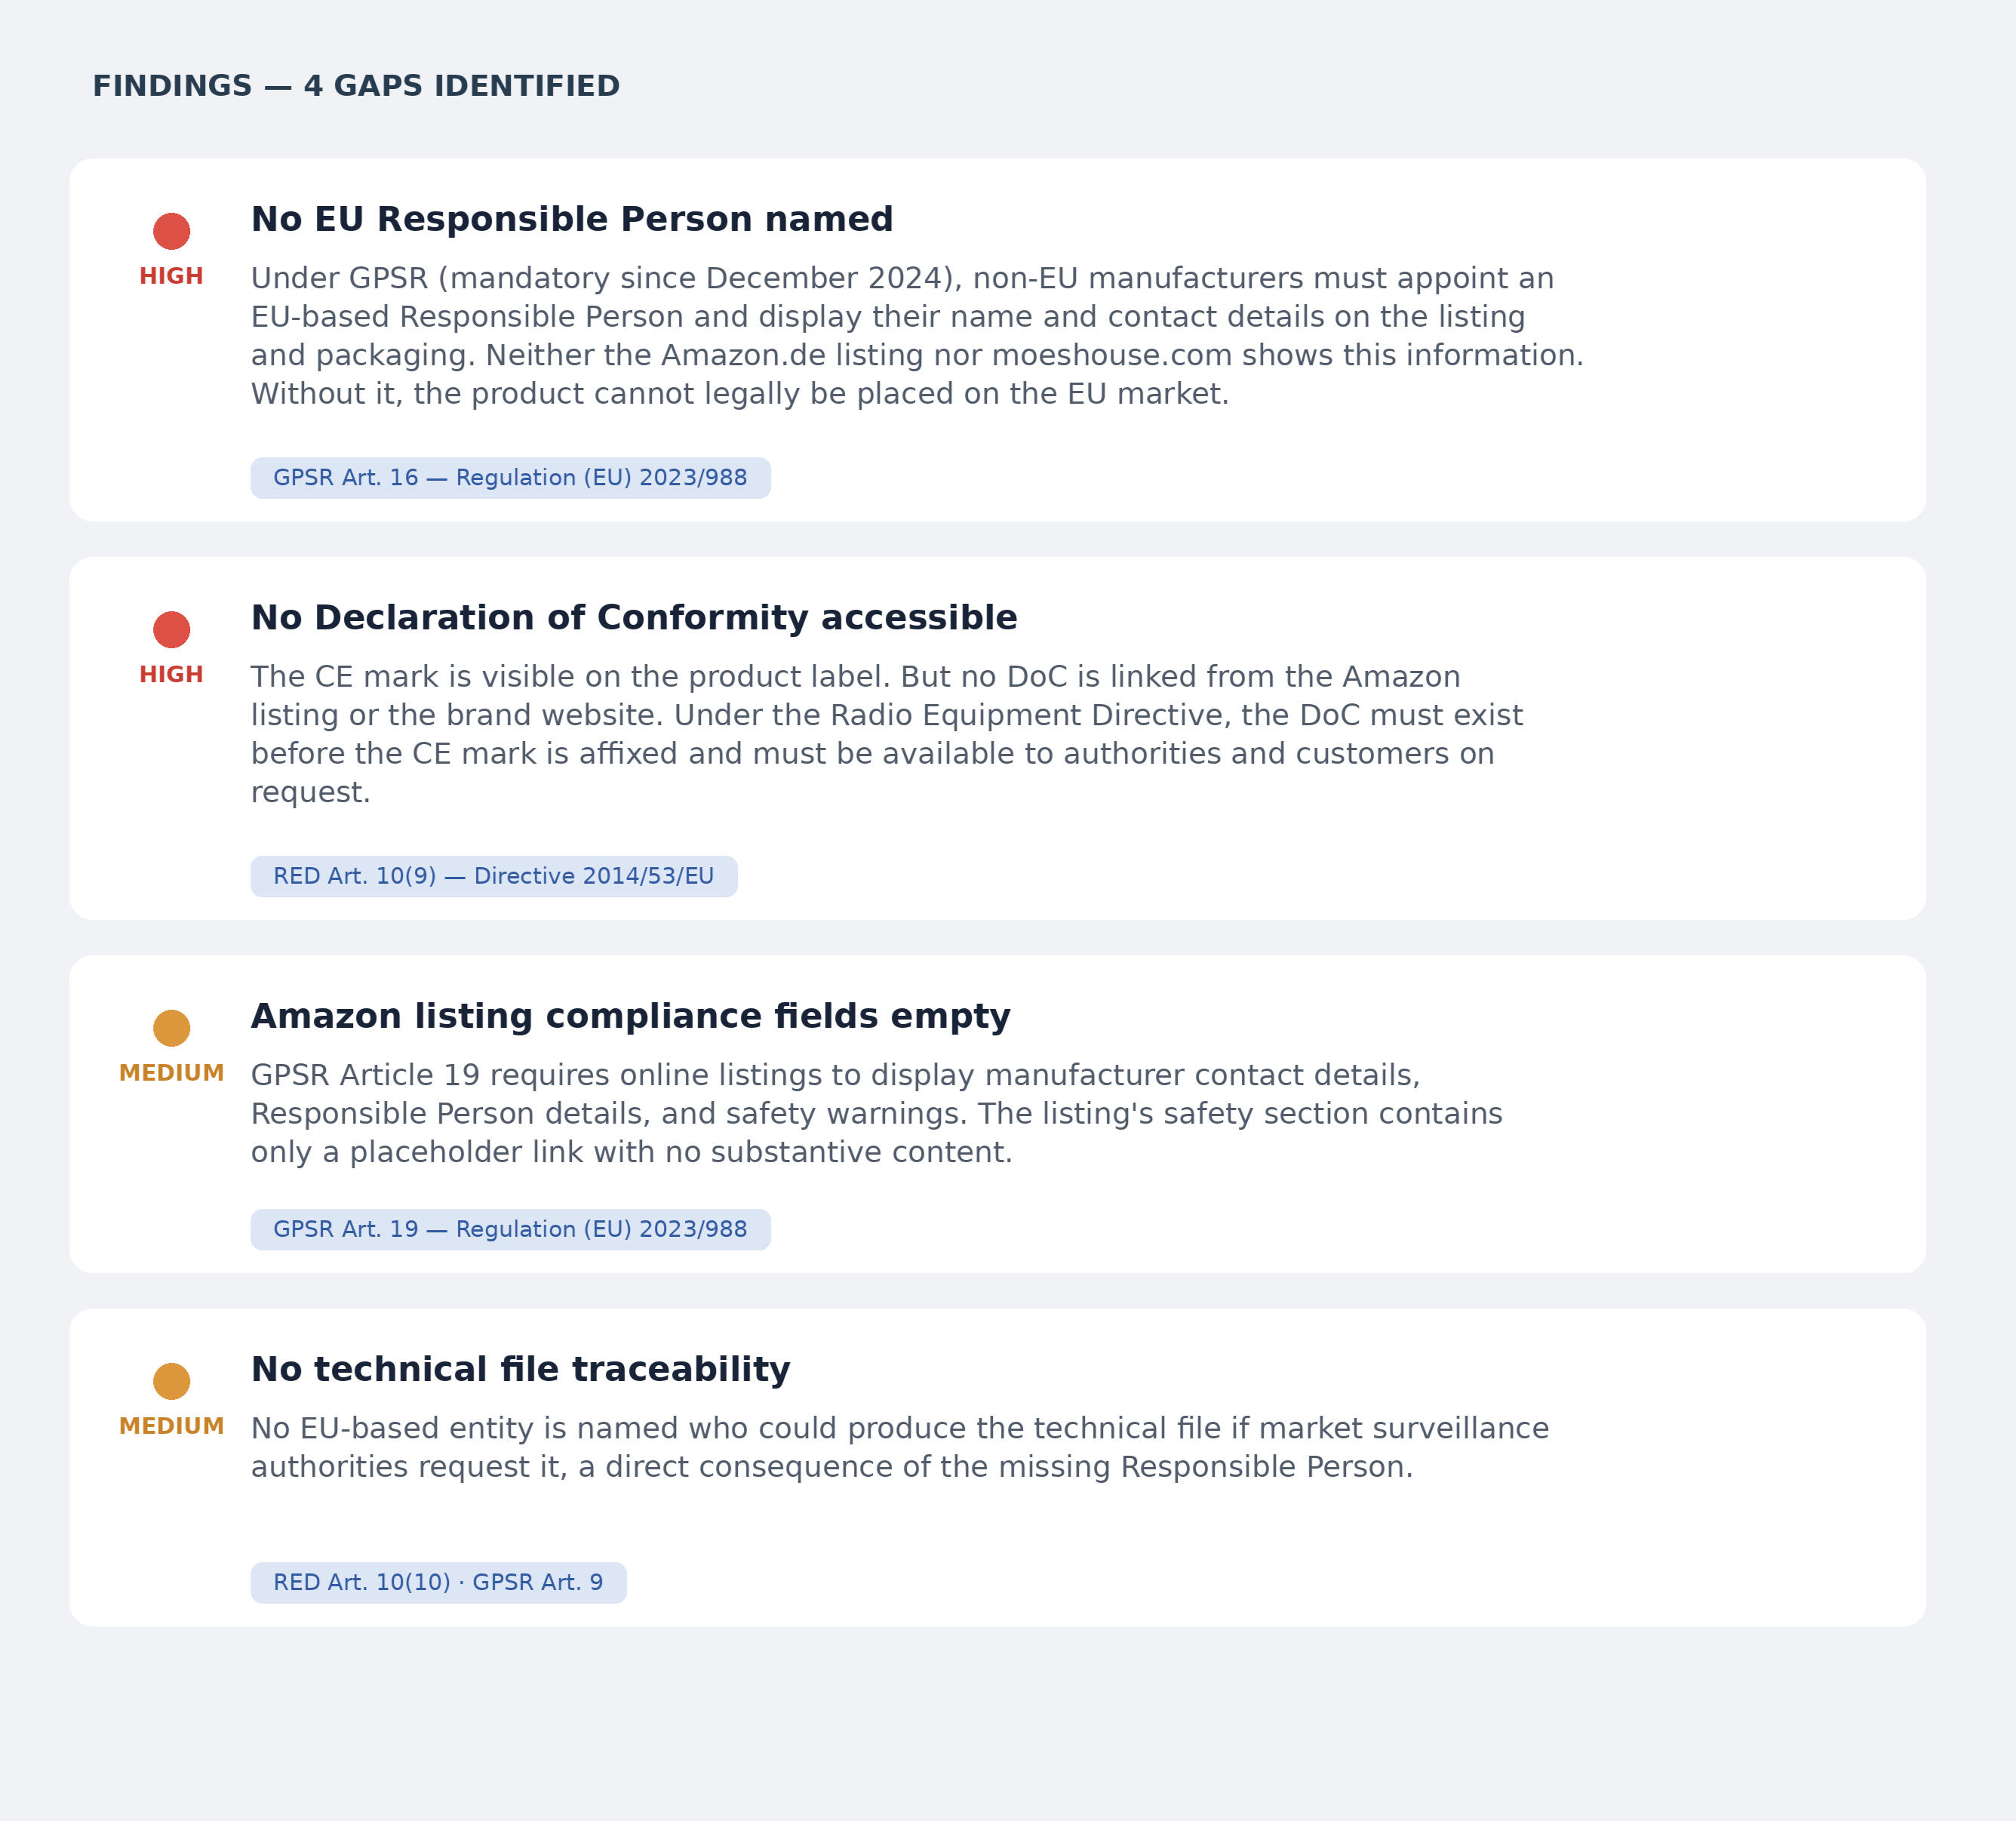Open 'No Declaration of Conformity accessible' heading
This screenshot has width=2016, height=1821.
pyautogui.click(x=633, y=618)
